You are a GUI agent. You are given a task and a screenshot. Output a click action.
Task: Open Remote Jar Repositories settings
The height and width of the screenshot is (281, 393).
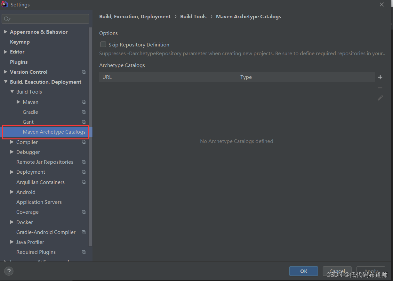[45, 162]
